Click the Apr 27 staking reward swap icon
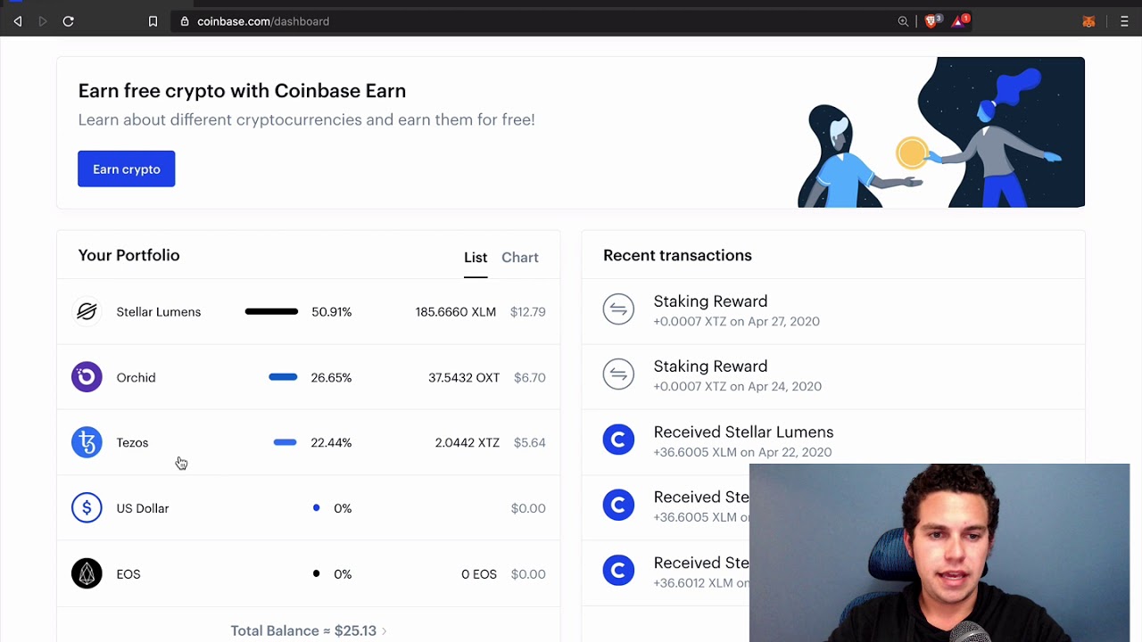Image resolution: width=1142 pixels, height=642 pixels. click(x=618, y=309)
